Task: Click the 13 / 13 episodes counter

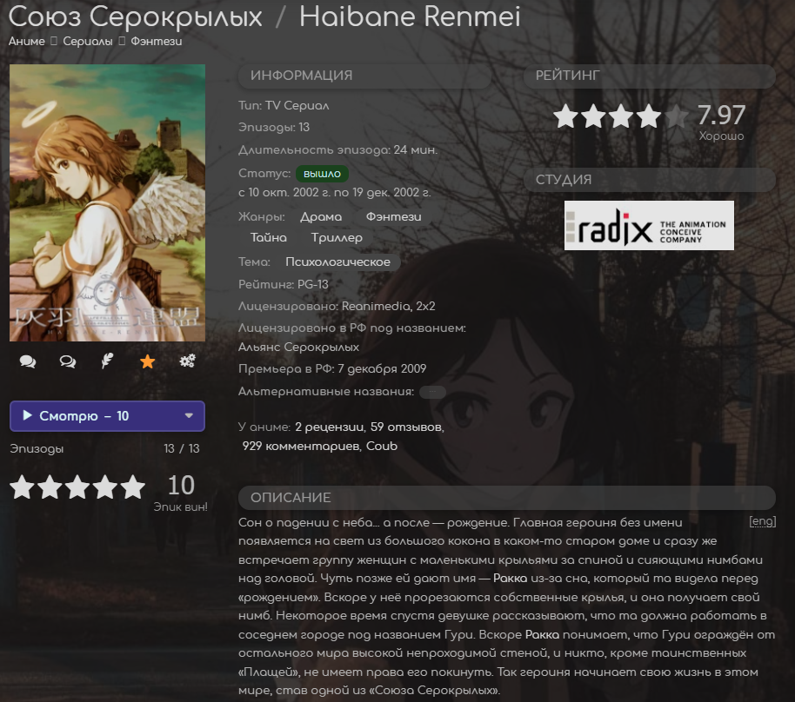Action: point(181,449)
